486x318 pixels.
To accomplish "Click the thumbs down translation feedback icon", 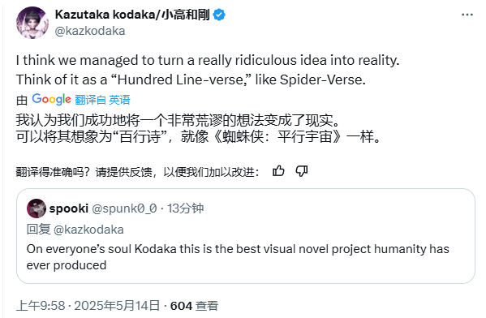I will 301,171.
